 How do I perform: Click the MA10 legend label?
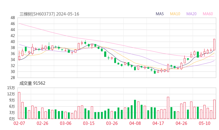[x=175, y=14]
